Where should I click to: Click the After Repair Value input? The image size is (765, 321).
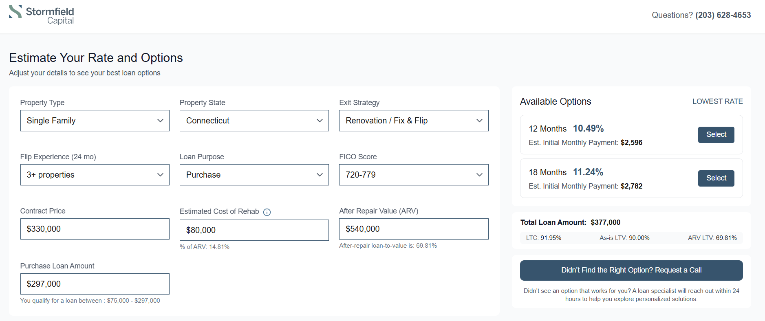(413, 229)
